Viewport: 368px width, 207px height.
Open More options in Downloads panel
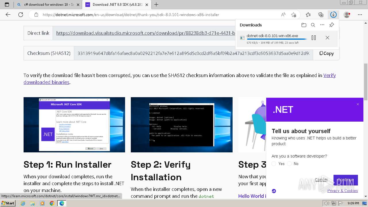pyautogui.click(x=322, y=25)
